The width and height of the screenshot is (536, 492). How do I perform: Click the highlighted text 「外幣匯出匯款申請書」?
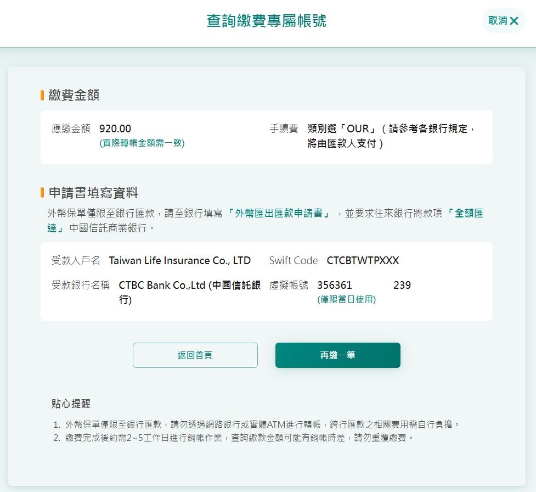279,213
